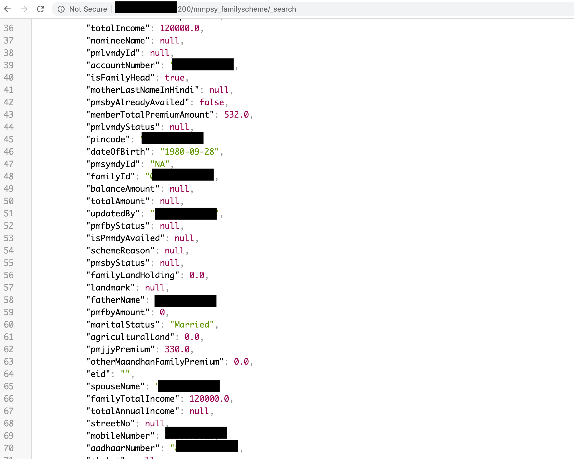
Task: Click the site info circle icon
Action: pos(61,9)
